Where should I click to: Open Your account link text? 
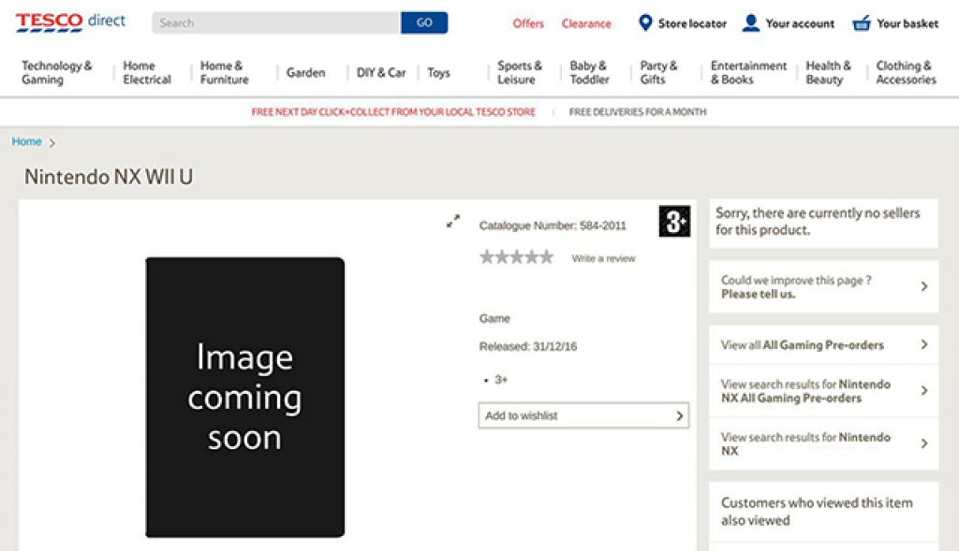tap(800, 23)
